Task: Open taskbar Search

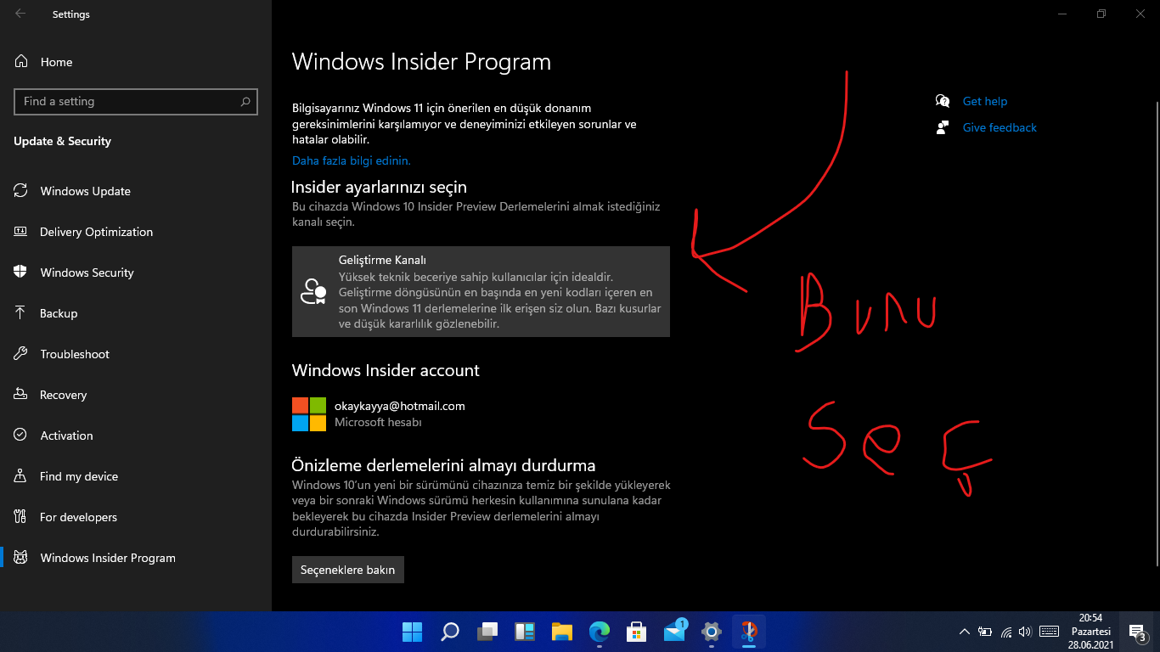Action: pos(449,632)
